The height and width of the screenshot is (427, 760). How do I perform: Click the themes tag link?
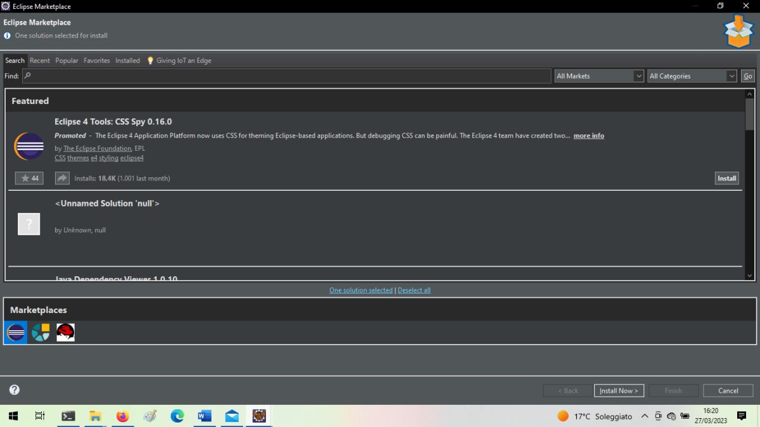78,158
